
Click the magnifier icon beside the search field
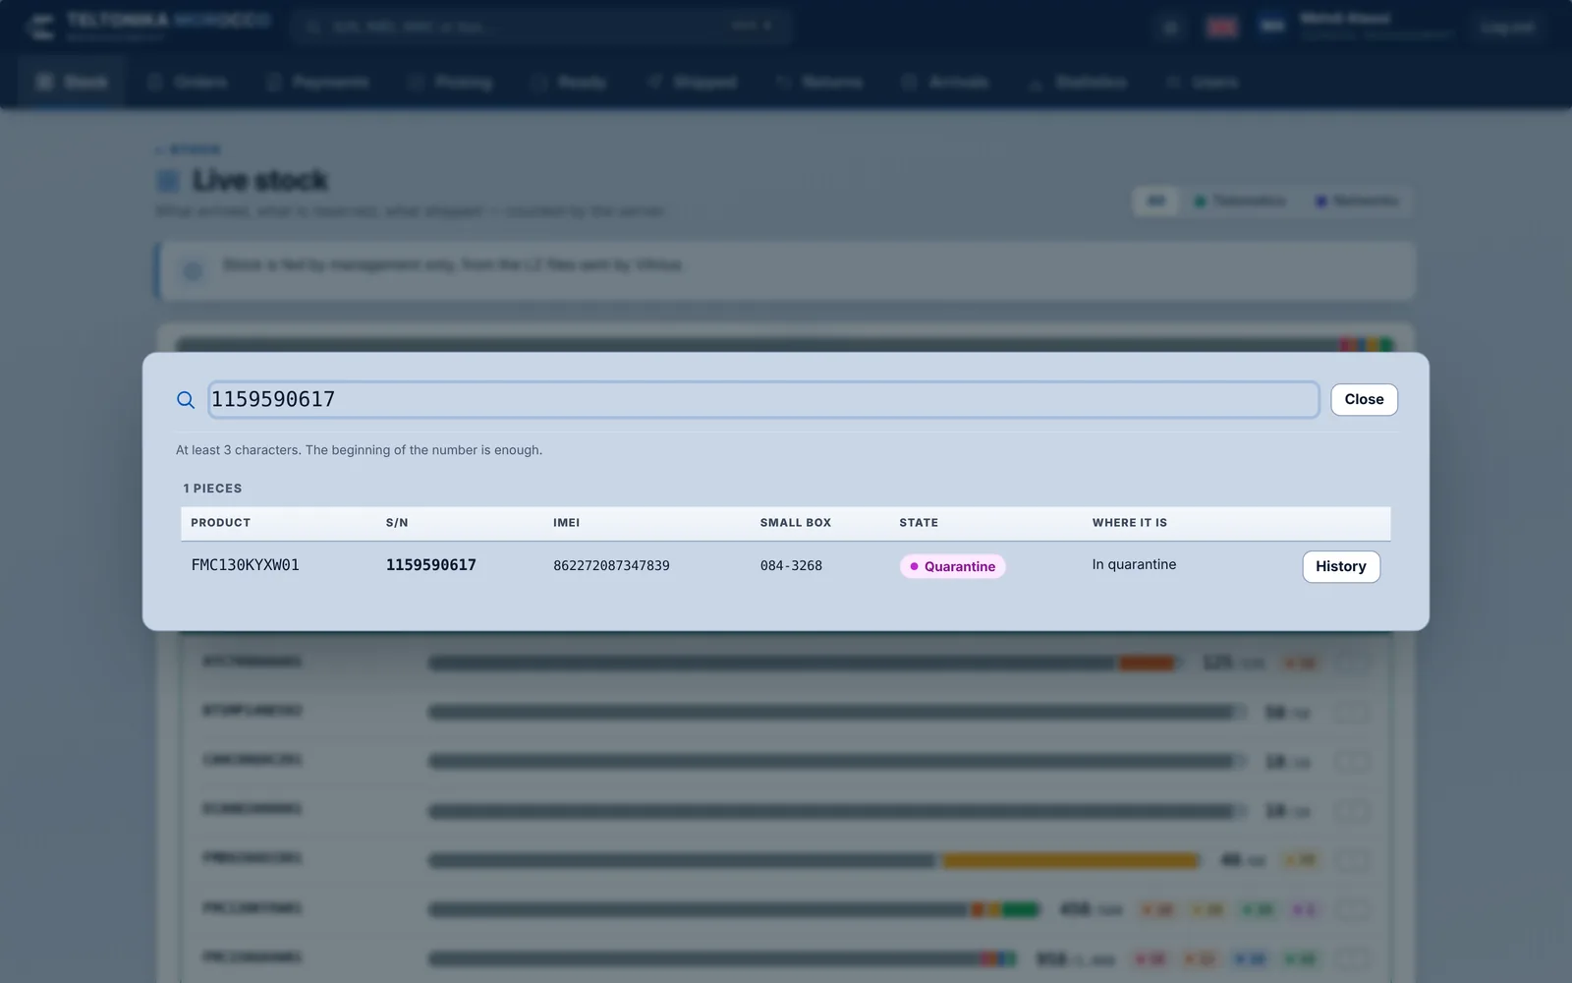[x=185, y=400]
